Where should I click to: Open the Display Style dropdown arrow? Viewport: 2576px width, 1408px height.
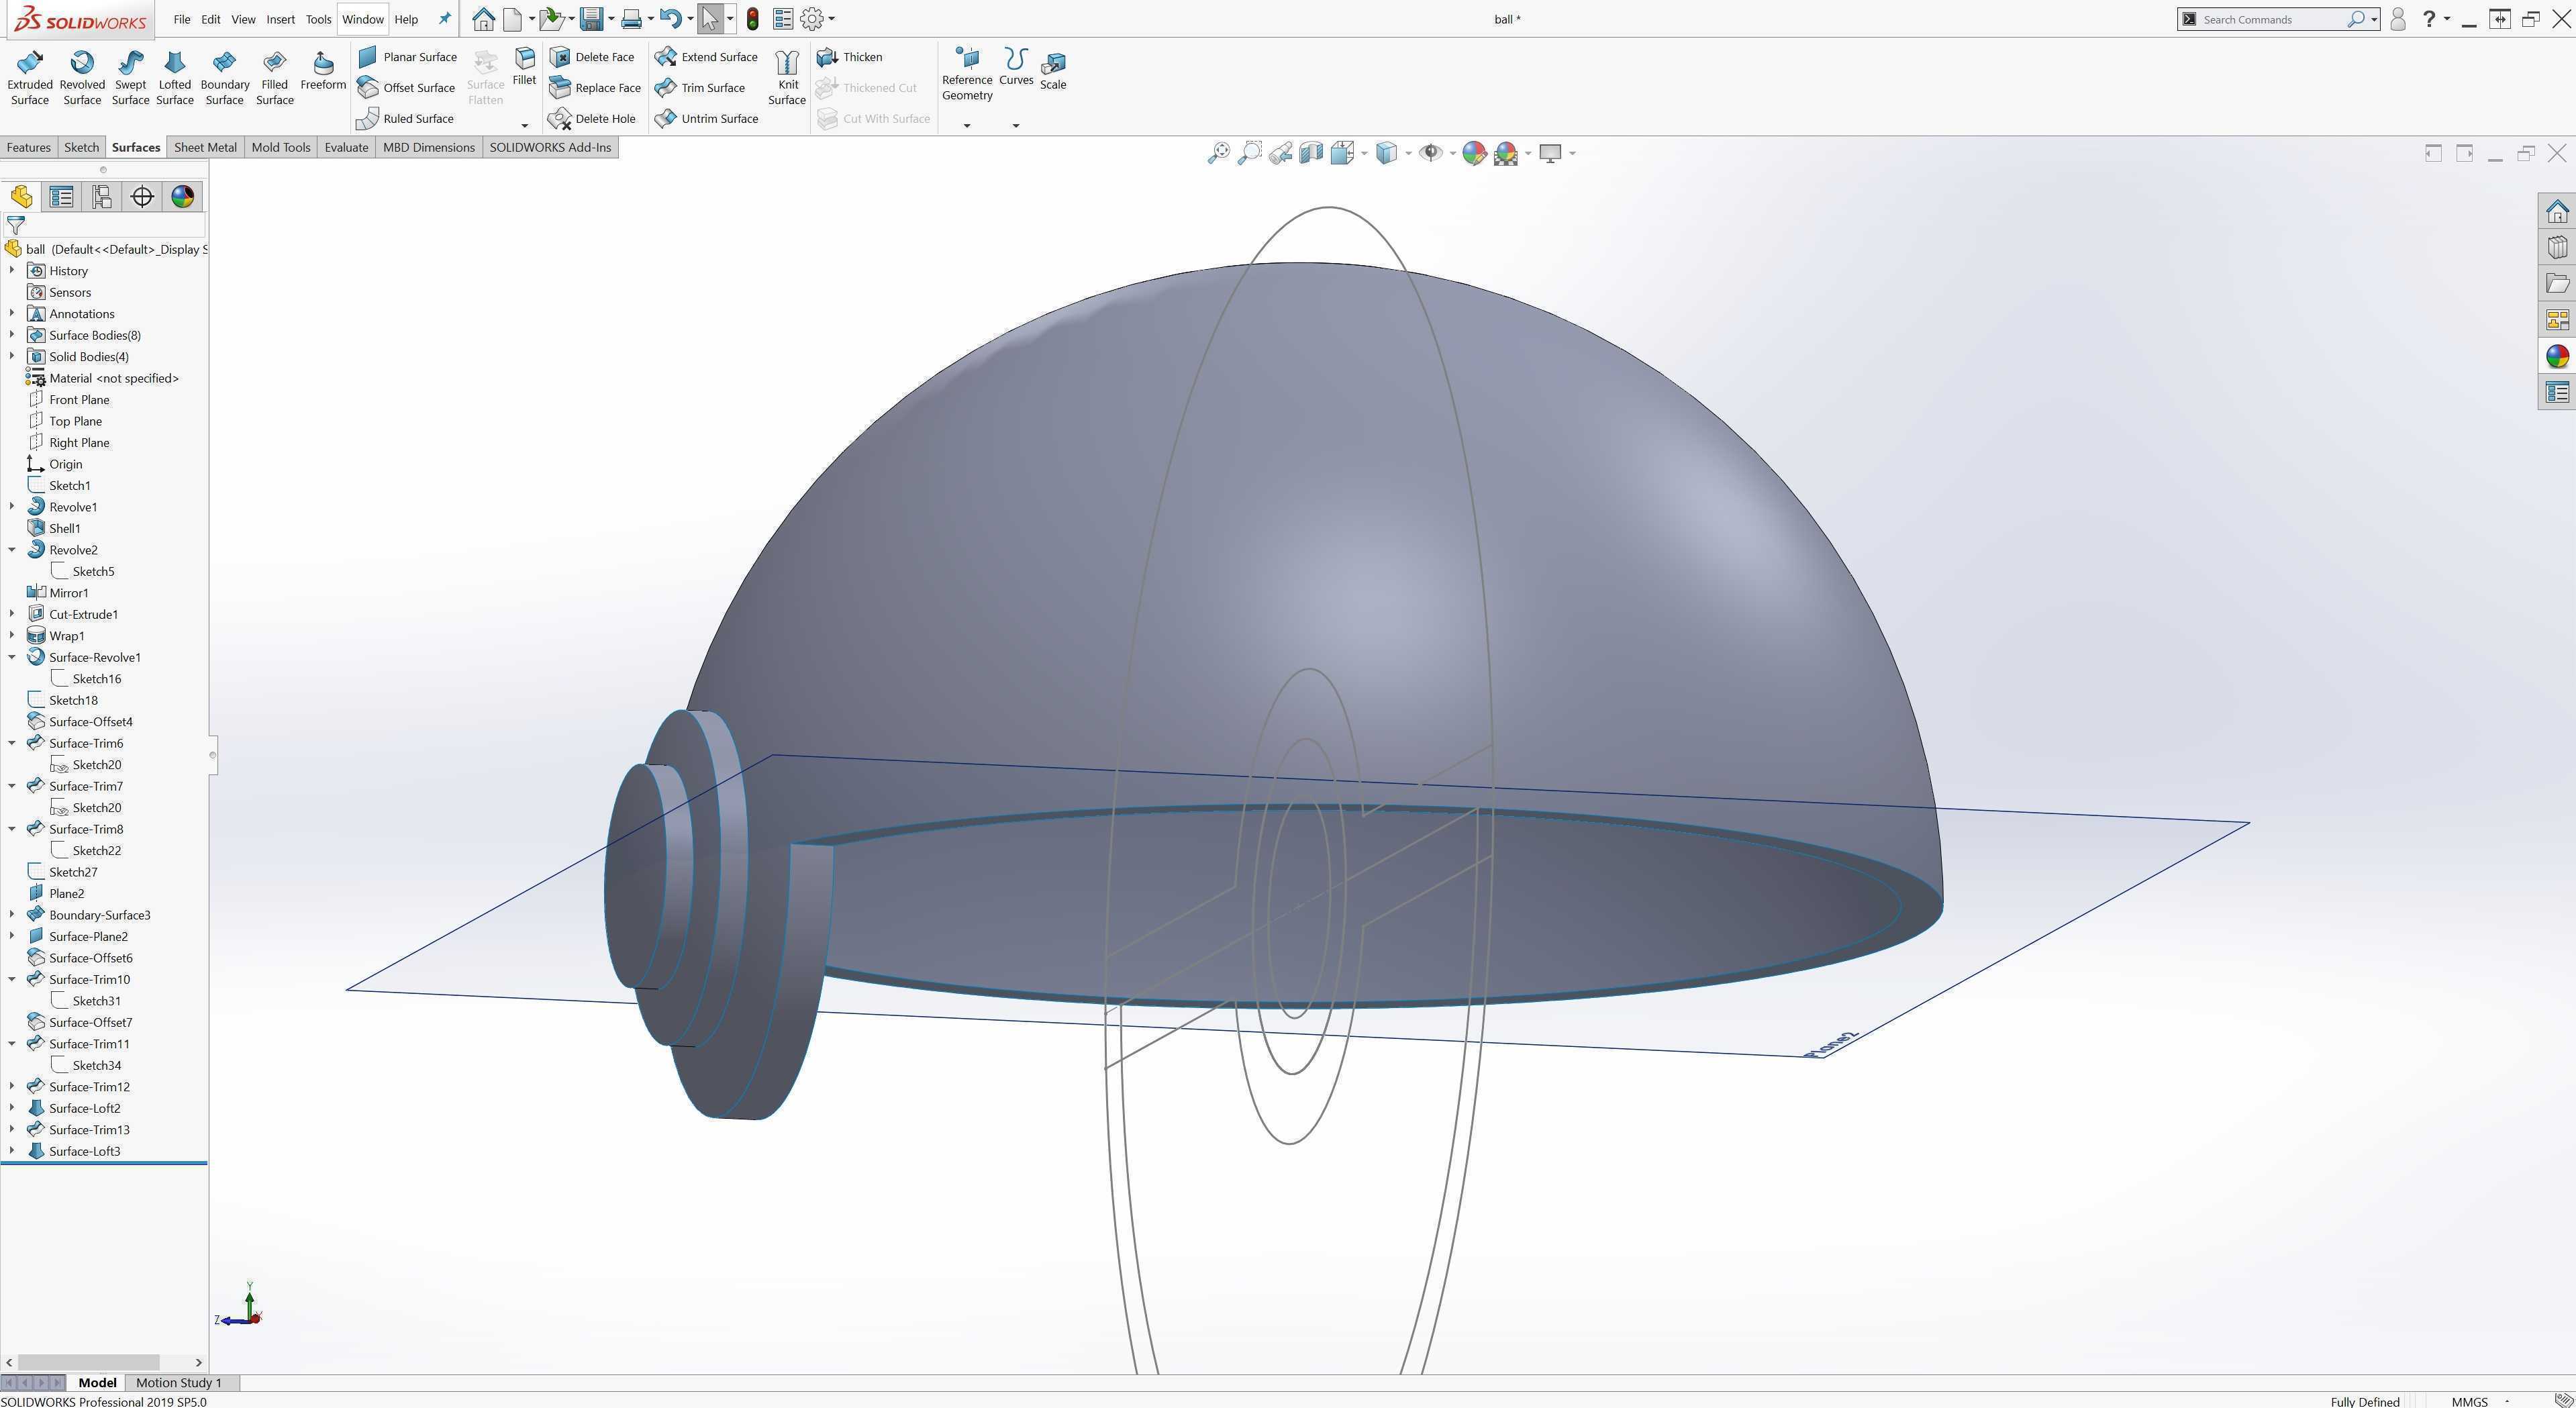(1408, 153)
